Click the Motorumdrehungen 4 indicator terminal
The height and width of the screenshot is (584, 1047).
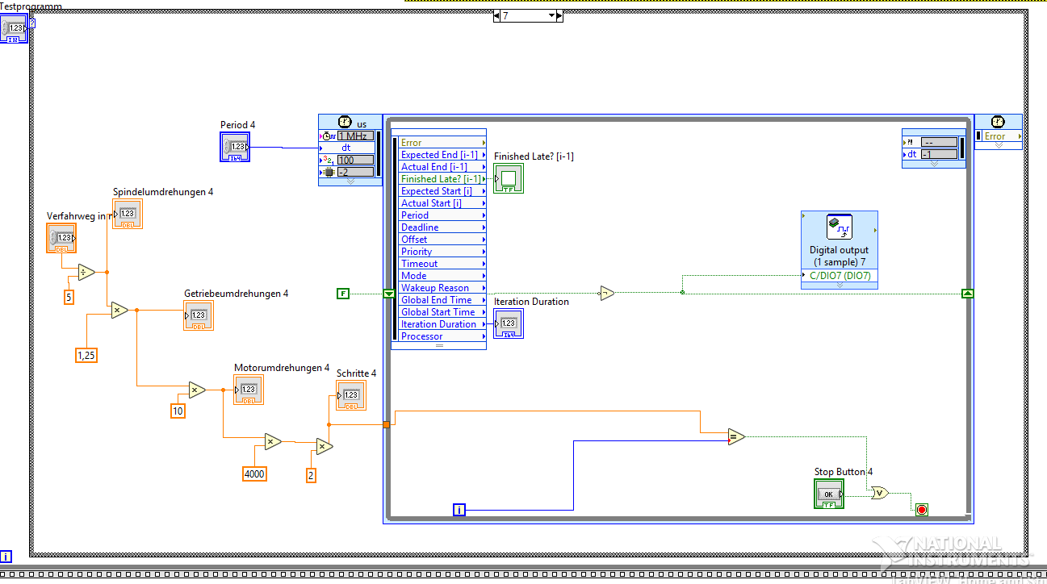click(249, 390)
